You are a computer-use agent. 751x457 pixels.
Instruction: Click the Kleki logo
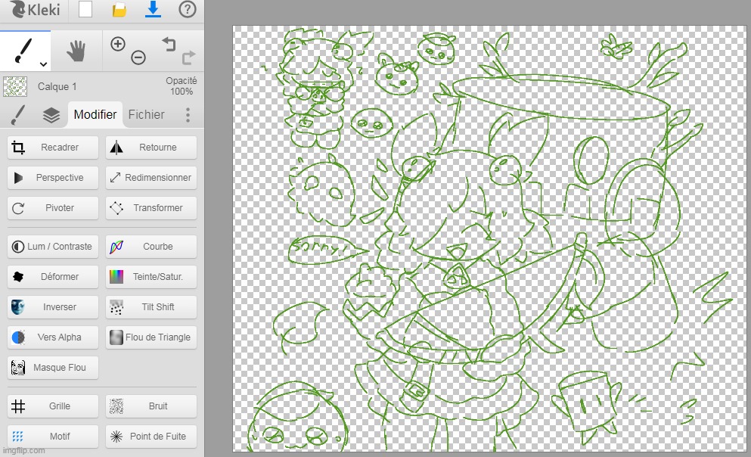click(34, 10)
